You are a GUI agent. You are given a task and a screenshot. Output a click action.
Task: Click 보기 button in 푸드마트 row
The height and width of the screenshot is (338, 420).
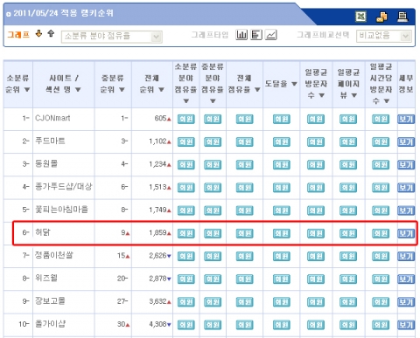click(x=406, y=141)
